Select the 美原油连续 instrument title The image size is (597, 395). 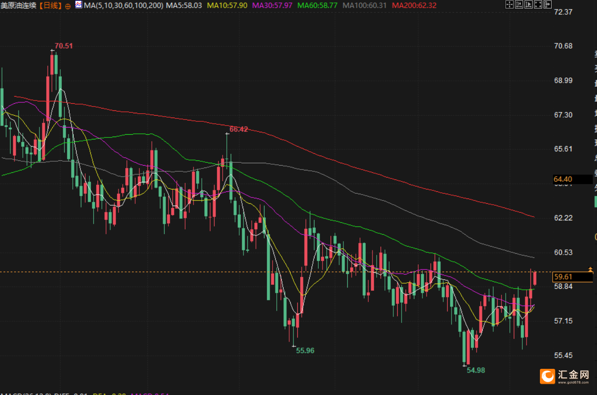click(19, 6)
